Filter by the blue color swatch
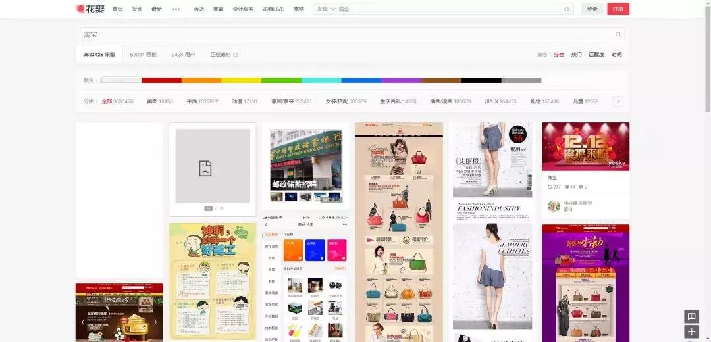The height and width of the screenshot is (342, 711). coord(361,80)
